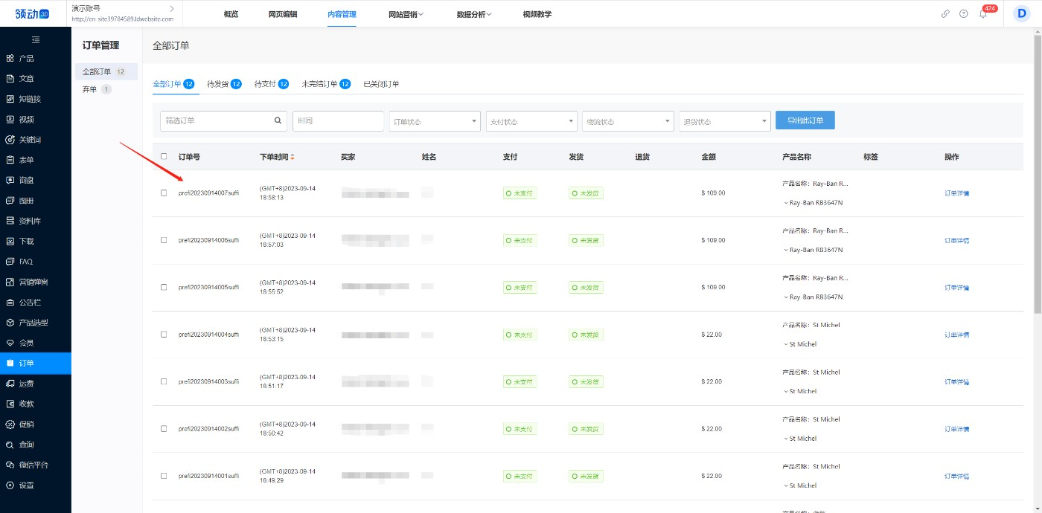
Task: Select the checkbox for order prefi20230914004suffi
Action: (x=164, y=335)
